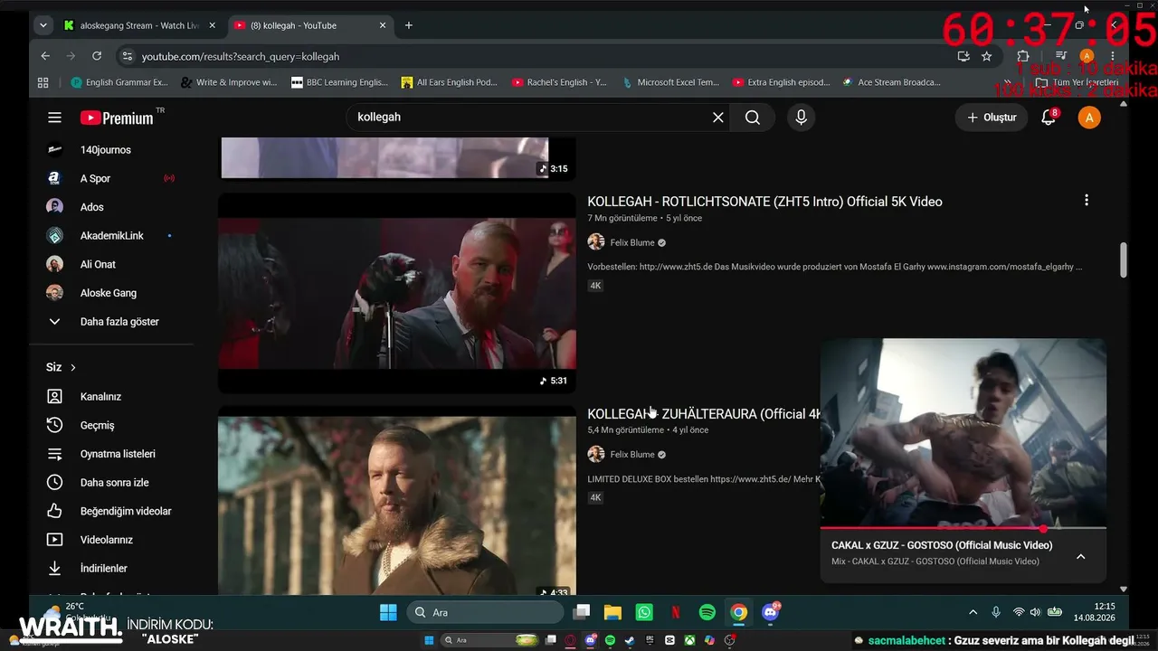Open WhatsApp from the taskbar
The image size is (1158, 651).
point(644,612)
